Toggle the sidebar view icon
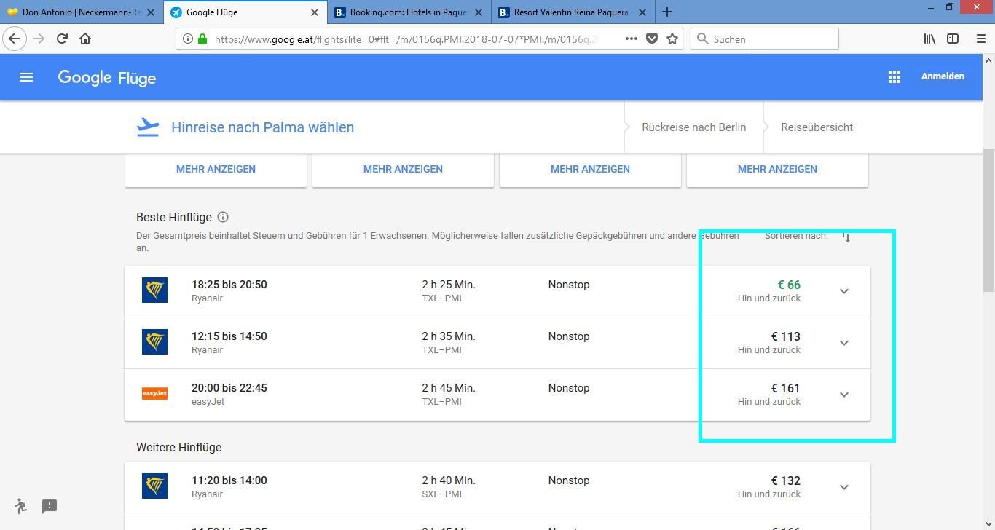Image resolution: width=995 pixels, height=530 pixels. coord(953,39)
